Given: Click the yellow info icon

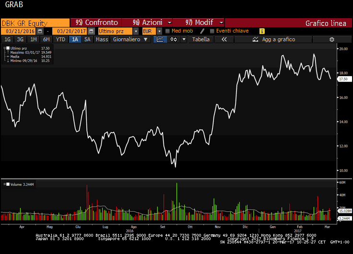Looking at the screenshot, I should (262, 31).
